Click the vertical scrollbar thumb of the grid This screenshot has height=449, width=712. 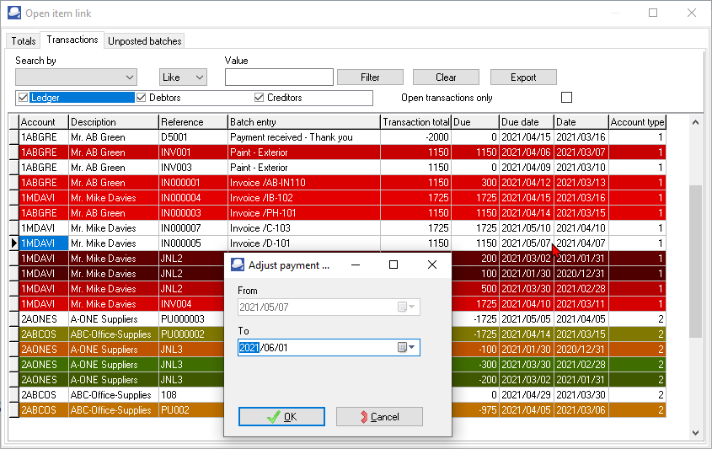pyautogui.click(x=695, y=261)
